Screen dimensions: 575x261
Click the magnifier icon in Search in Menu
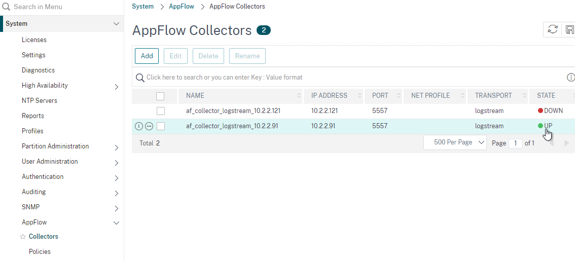point(6,7)
